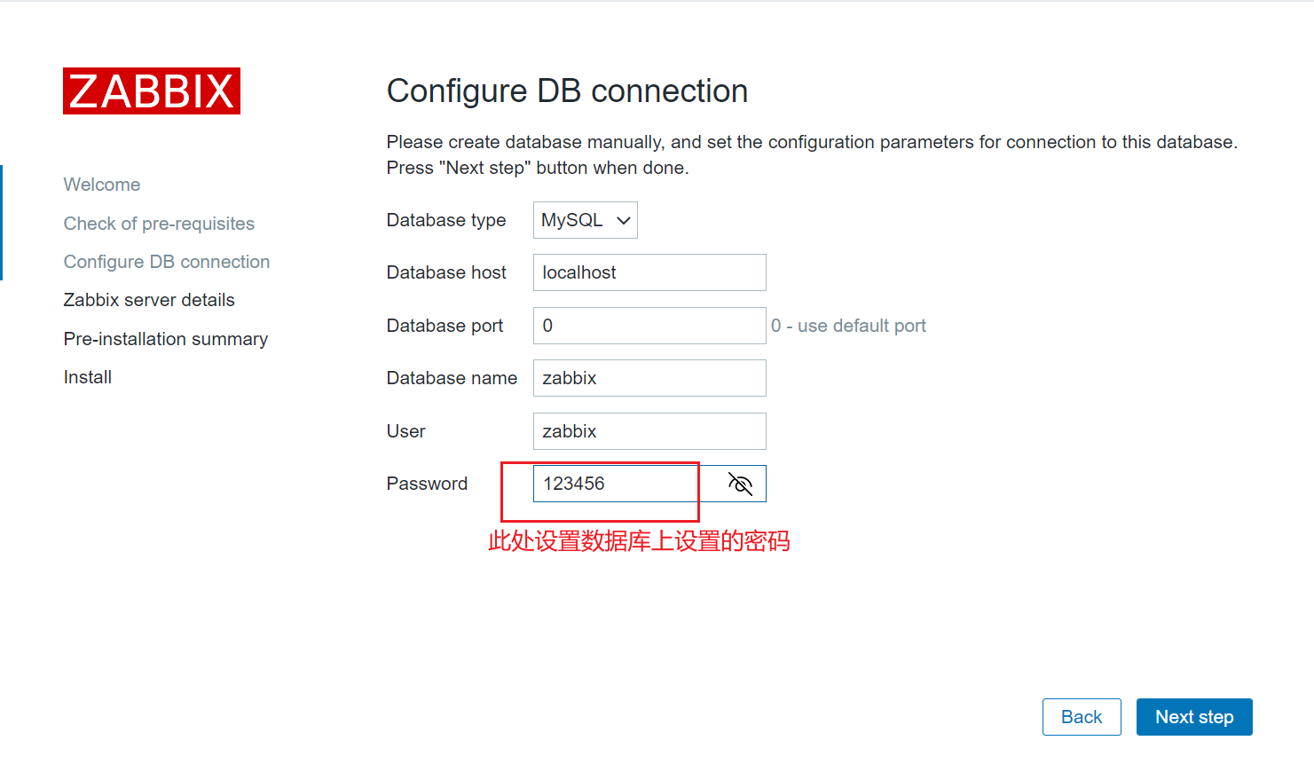This screenshot has height=780, width=1314.
Task: Click the Configure DB connection heading
Action: pyautogui.click(x=567, y=91)
